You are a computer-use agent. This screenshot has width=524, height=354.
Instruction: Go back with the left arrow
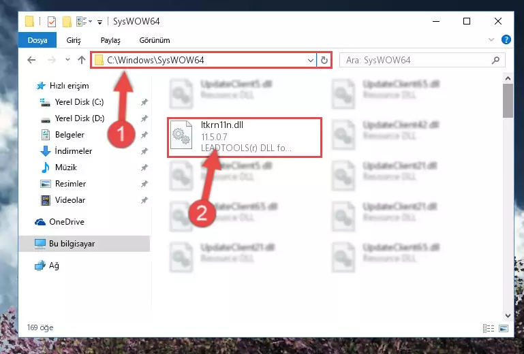click(31, 60)
